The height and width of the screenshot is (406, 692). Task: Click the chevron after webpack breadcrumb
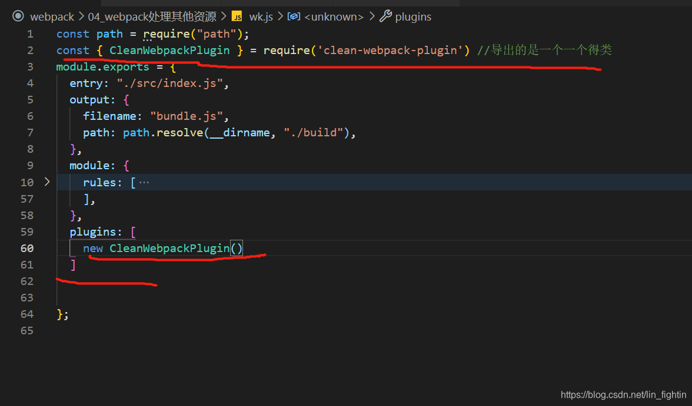pyautogui.click(x=81, y=17)
